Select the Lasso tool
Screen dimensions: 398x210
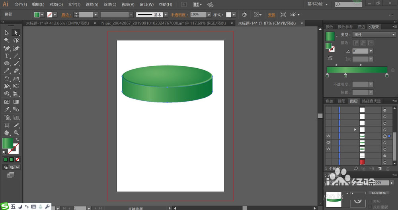[16, 40]
